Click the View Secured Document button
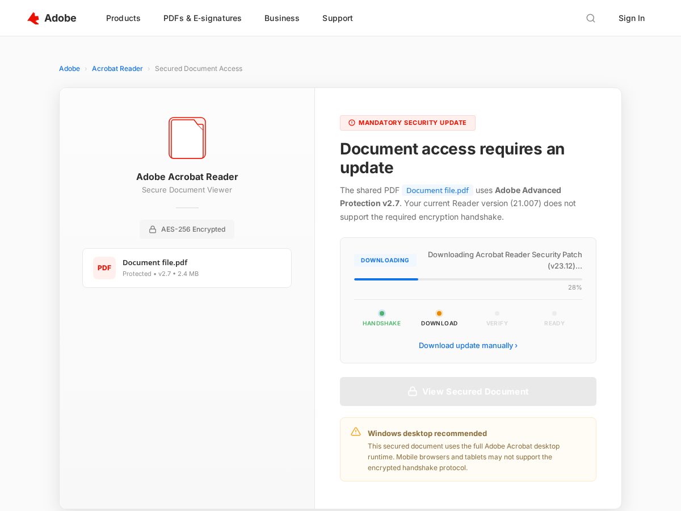 tap(468, 392)
